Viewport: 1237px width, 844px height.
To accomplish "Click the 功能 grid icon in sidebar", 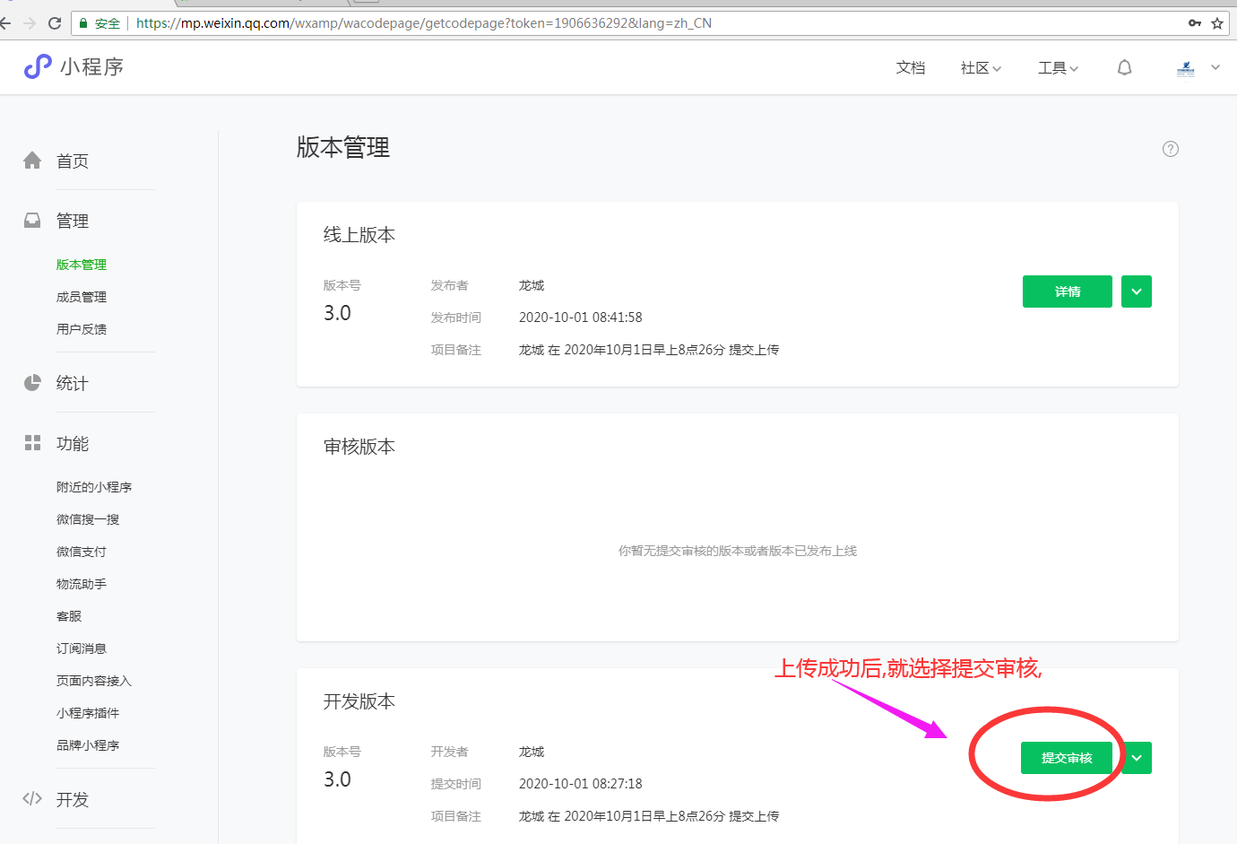I will pos(32,443).
